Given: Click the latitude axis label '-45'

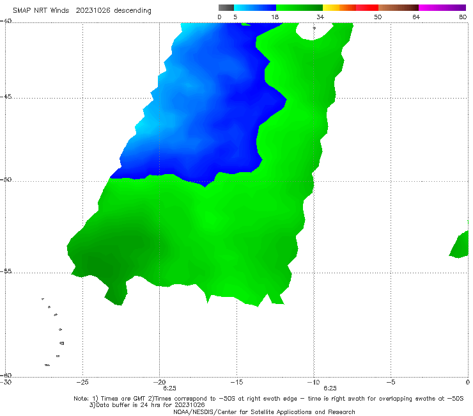Looking at the screenshot, I should click(x=6, y=97).
